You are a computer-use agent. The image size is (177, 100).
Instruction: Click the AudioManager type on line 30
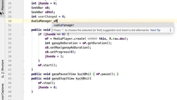click(x=41, y=21)
